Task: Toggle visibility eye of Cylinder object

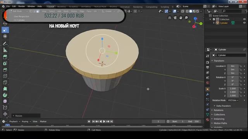Action: 245,23
